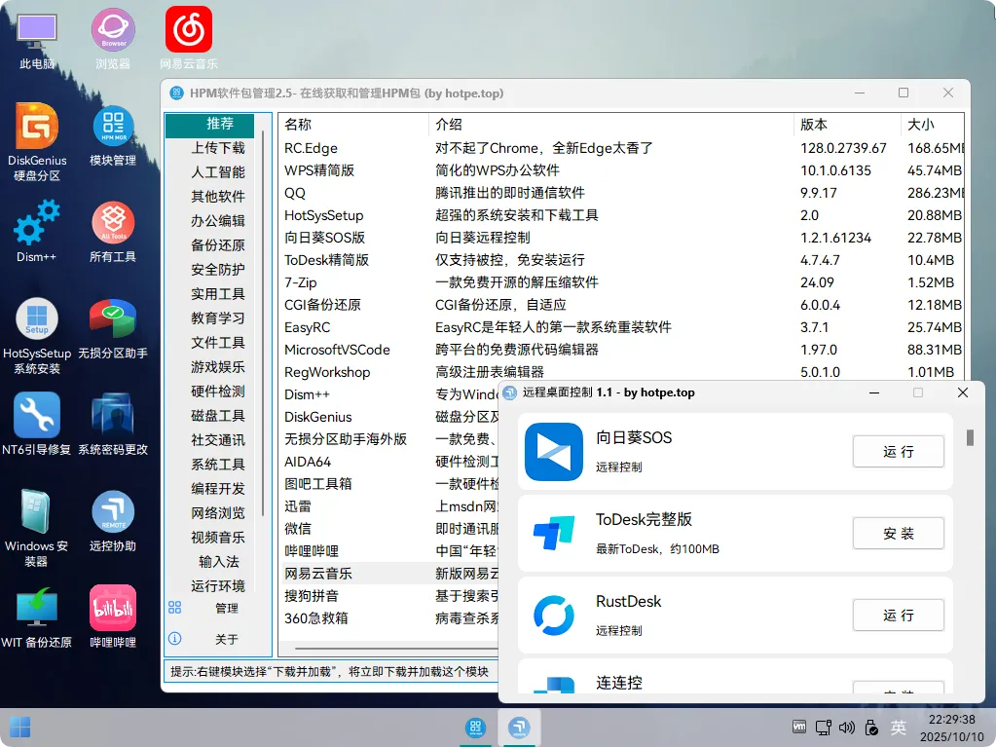This screenshot has width=996, height=747.
Task: Click the Windows Start button
Action: coord(19,728)
